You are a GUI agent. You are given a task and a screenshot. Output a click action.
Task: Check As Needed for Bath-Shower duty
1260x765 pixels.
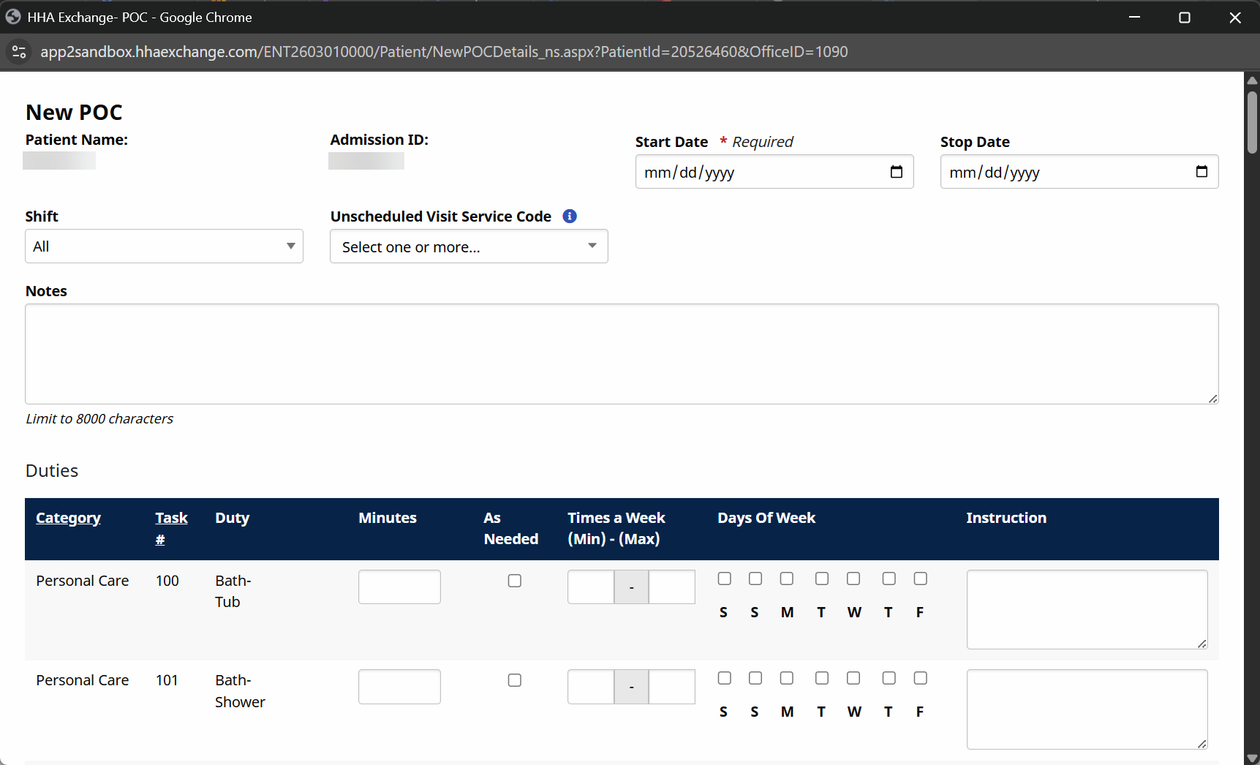[515, 680]
